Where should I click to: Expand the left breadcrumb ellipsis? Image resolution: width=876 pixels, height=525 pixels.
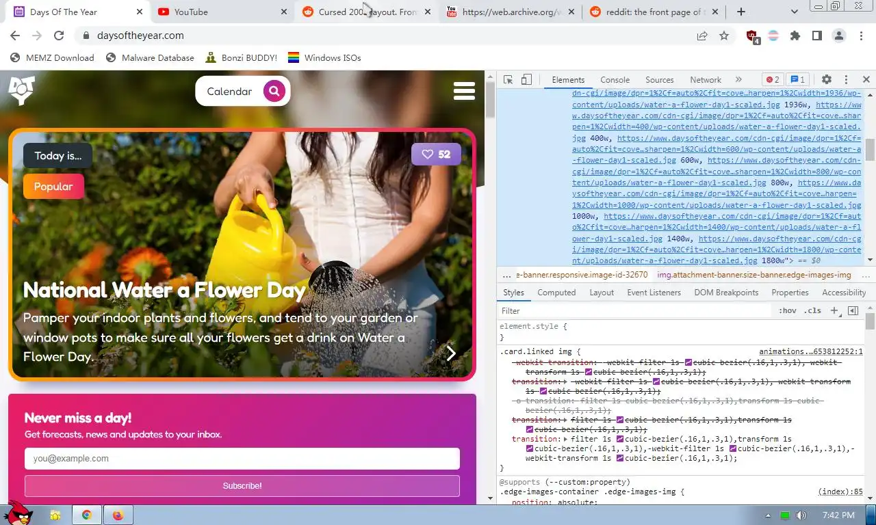pos(506,275)
